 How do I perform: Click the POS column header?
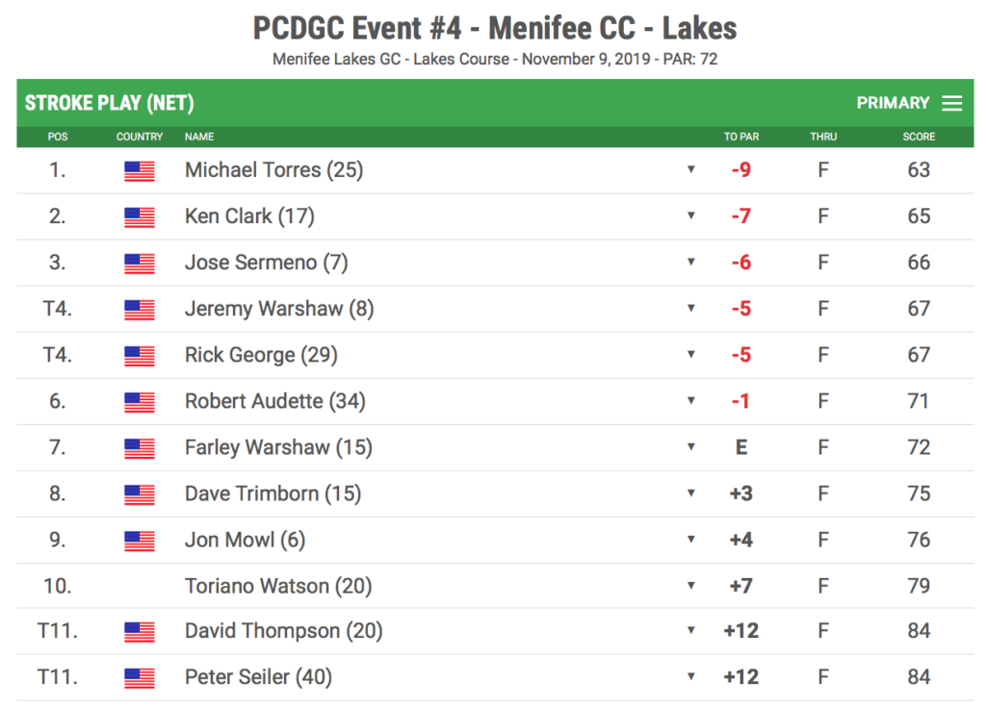click(x=58, y=137)
